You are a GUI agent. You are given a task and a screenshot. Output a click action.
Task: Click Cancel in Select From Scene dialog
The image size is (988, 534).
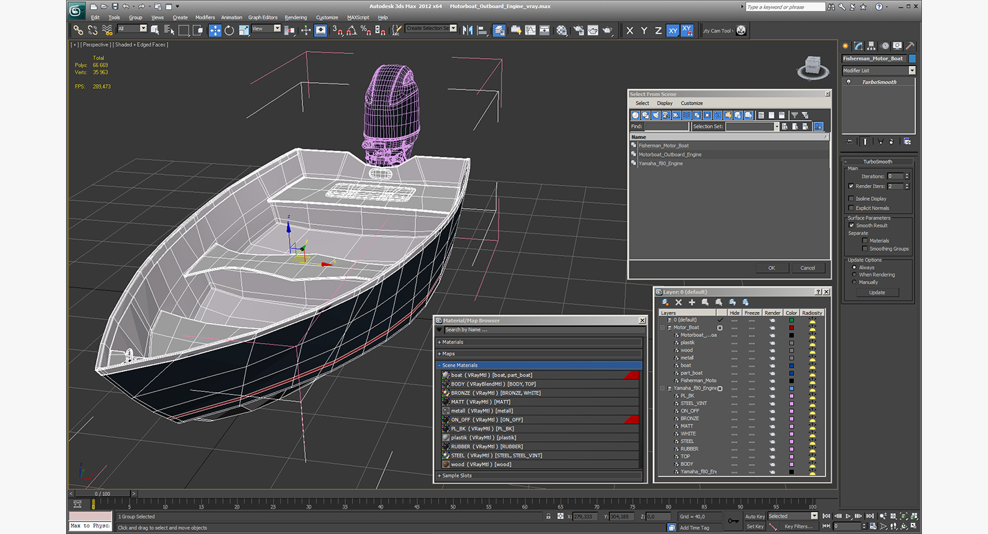pos(808,268)
